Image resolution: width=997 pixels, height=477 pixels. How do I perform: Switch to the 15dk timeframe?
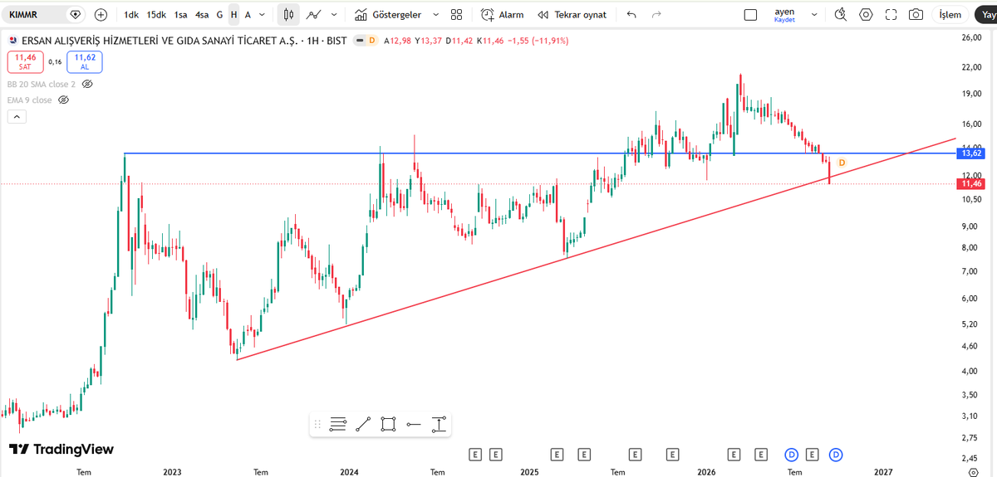click(x=156, y=14)
